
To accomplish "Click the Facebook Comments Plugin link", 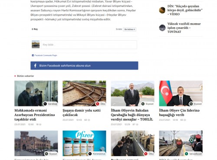I will (46, 55).
